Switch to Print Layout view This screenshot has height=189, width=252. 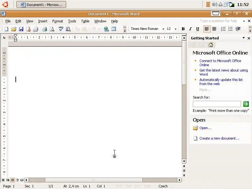point(13,180)
